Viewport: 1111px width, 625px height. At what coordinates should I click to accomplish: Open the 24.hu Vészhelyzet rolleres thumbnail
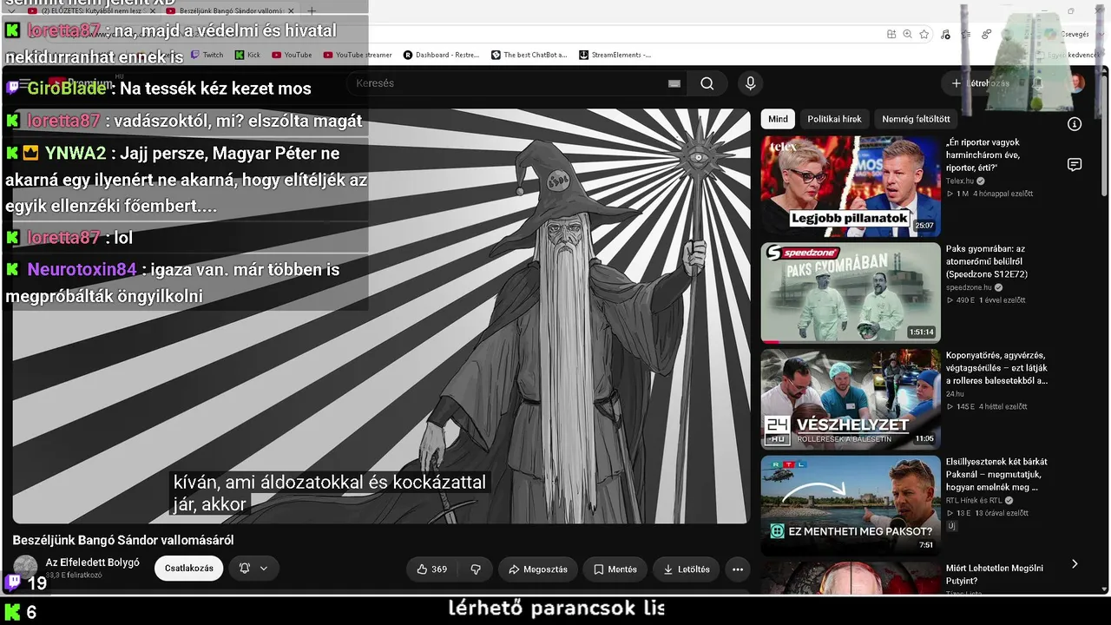(851, 399)
